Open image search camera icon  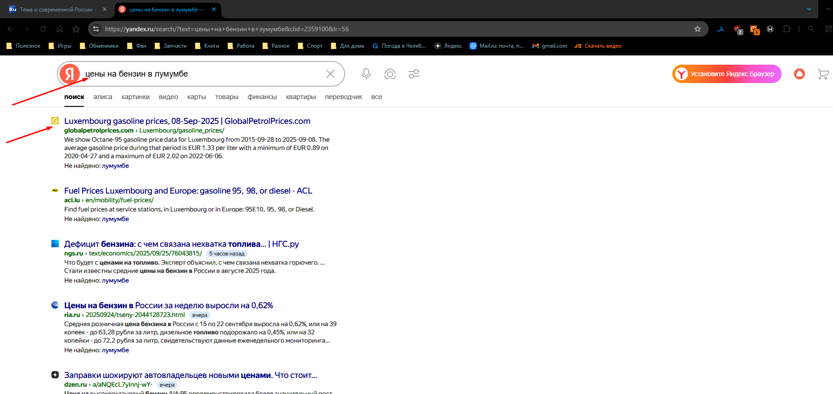coord(390,74)
